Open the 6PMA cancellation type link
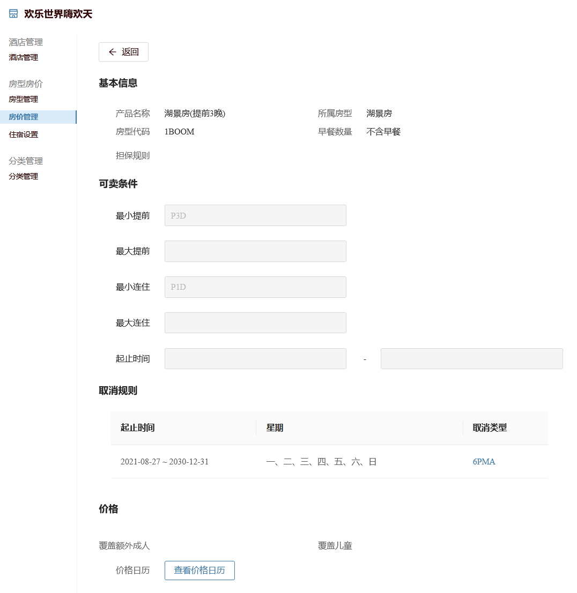 coord(484,462)
